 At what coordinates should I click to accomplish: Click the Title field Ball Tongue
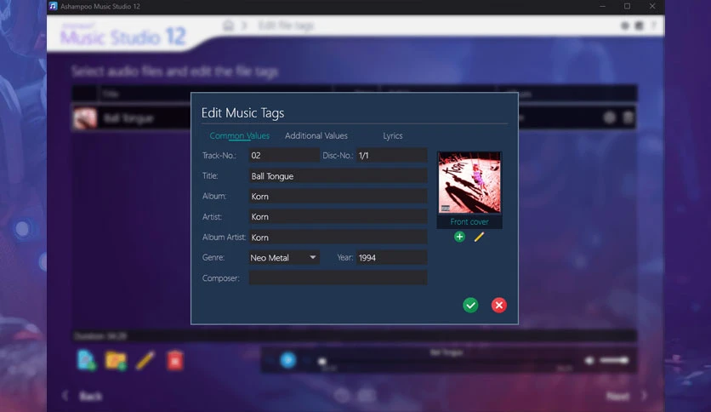338,175
